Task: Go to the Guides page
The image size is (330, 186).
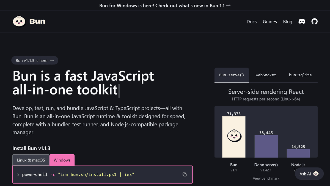Action: click(x=270, y=22)
